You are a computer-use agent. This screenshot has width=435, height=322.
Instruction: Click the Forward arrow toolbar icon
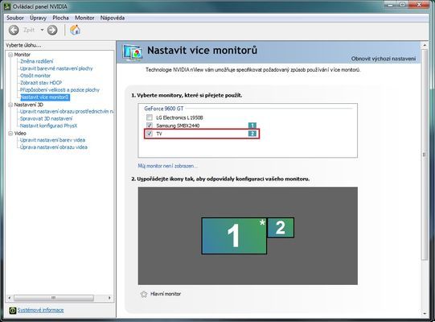[x=52, y=30]
